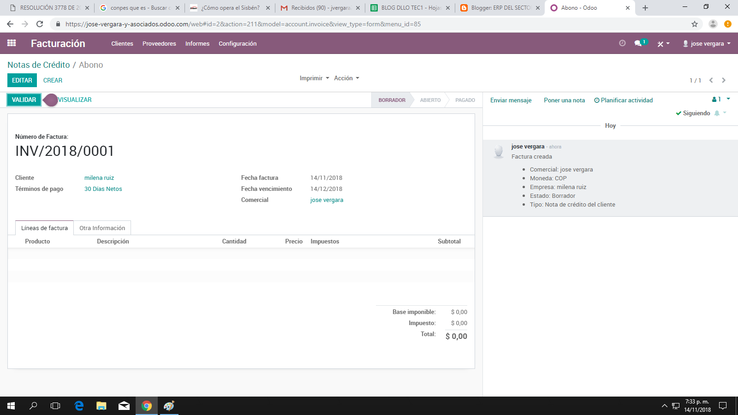Image resolution: width=738 pixels, height=415 pixels.
Task: Switch to the Otra Información tab
Action: coord(102,227)
